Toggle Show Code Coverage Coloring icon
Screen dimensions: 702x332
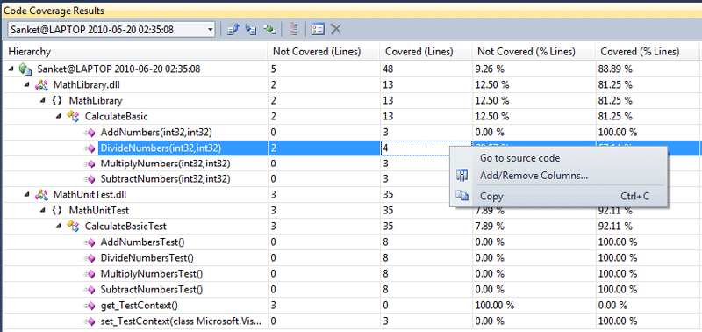[x=294, y=30]
